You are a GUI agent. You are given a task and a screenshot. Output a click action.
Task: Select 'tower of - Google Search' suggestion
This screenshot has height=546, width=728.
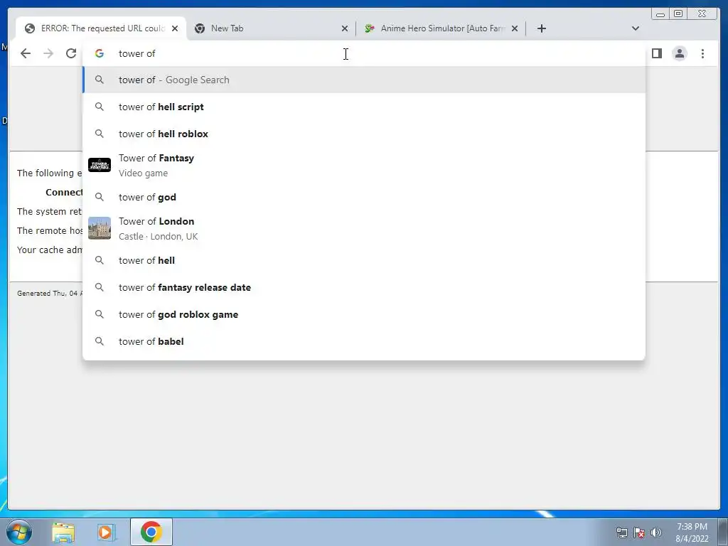click(364, 80)
